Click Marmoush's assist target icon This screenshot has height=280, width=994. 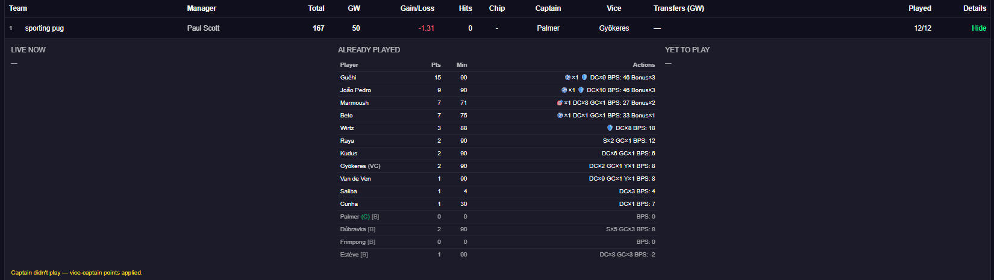click(x=560, y=103)
